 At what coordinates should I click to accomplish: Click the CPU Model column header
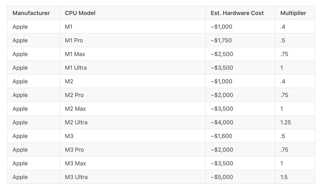pos(80,13)
